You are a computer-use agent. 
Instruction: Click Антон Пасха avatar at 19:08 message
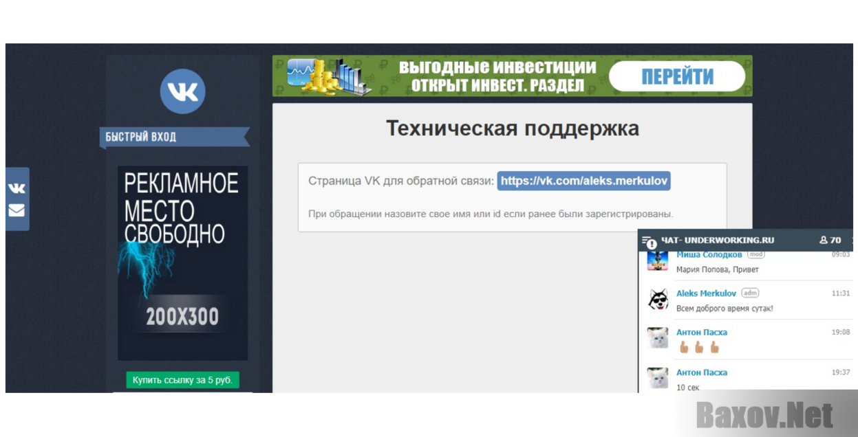click(658, 338)
